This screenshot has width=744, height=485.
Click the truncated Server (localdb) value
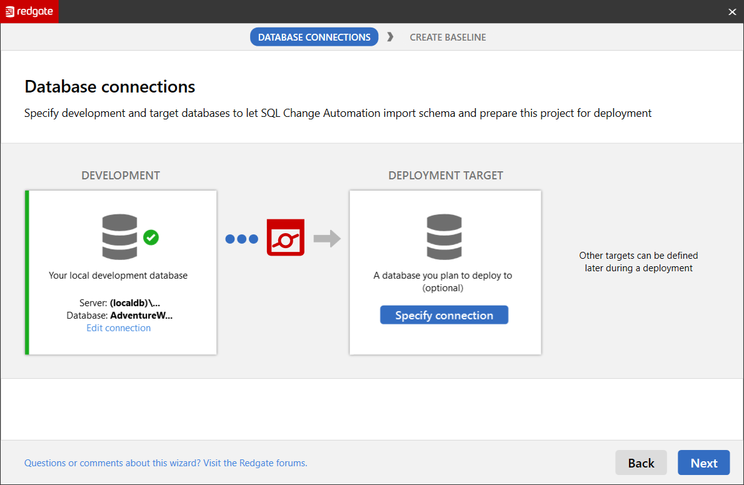coord(135,303)
